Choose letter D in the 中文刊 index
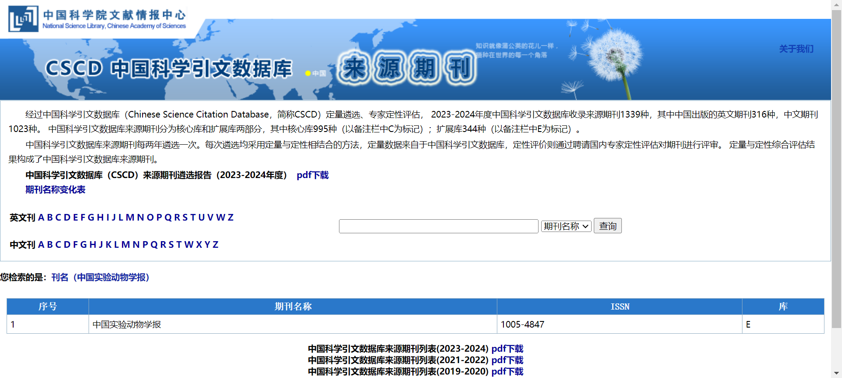The image size is (842, 378). tap(67, 245)
